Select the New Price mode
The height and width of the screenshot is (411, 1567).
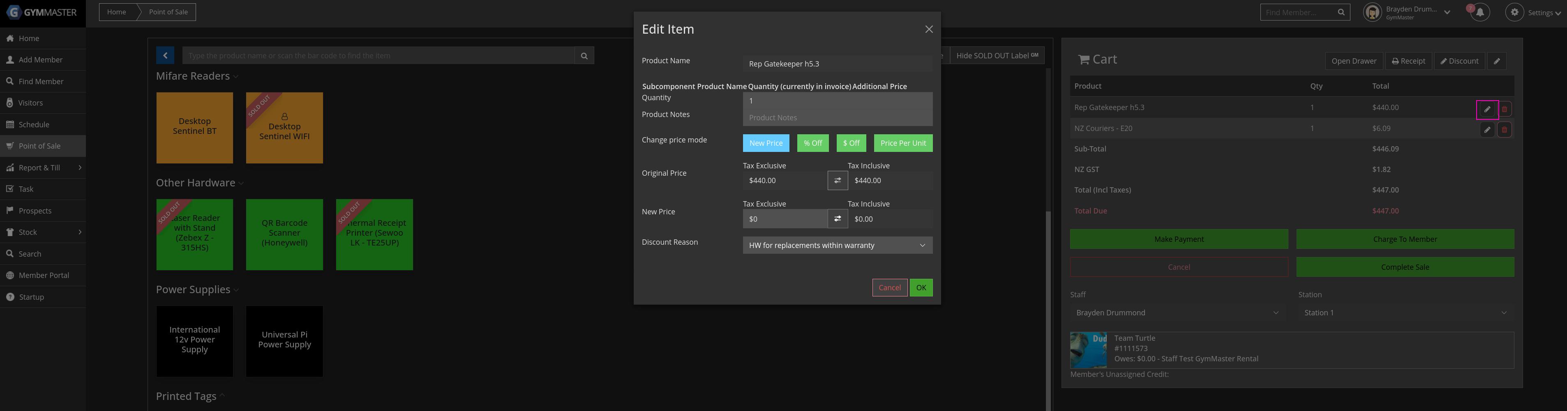pos(765,143)
